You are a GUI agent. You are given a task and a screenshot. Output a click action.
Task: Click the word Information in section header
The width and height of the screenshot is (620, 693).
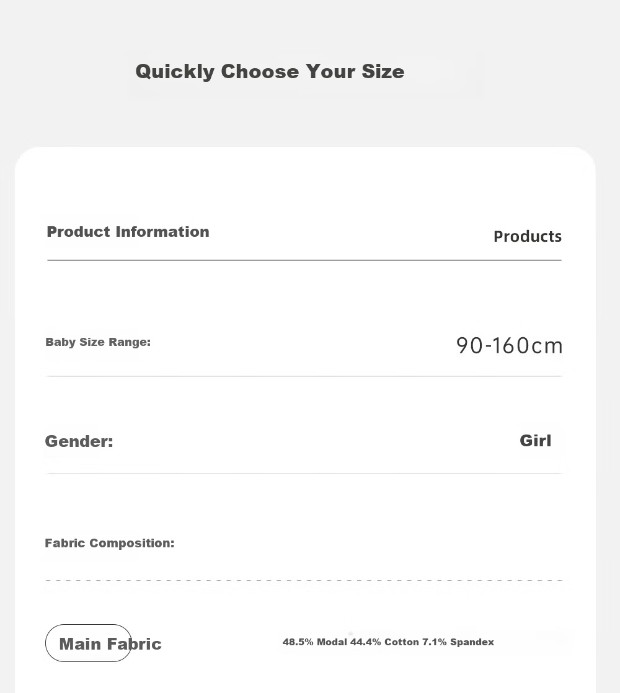[x=162, y=232]
